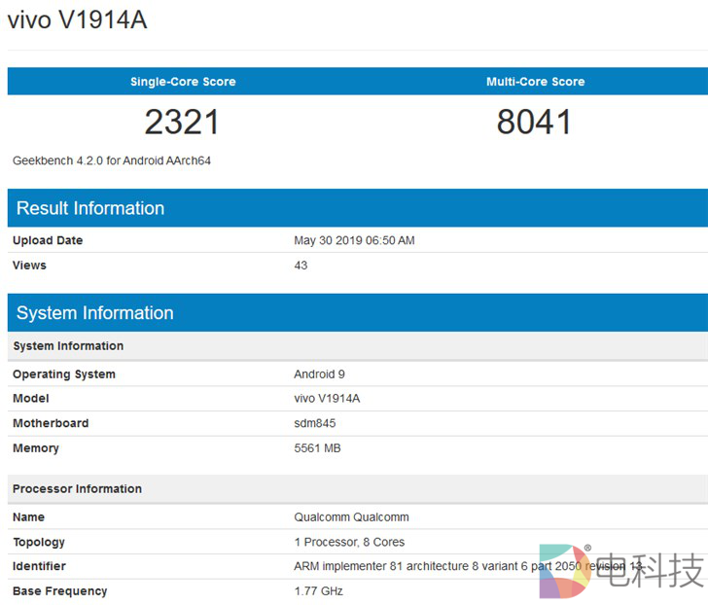Click the 1 Processor, 8 Cores topology value
Image resolution: width=708 pixels, height=605 pixels.
click(x=349, y=542)
